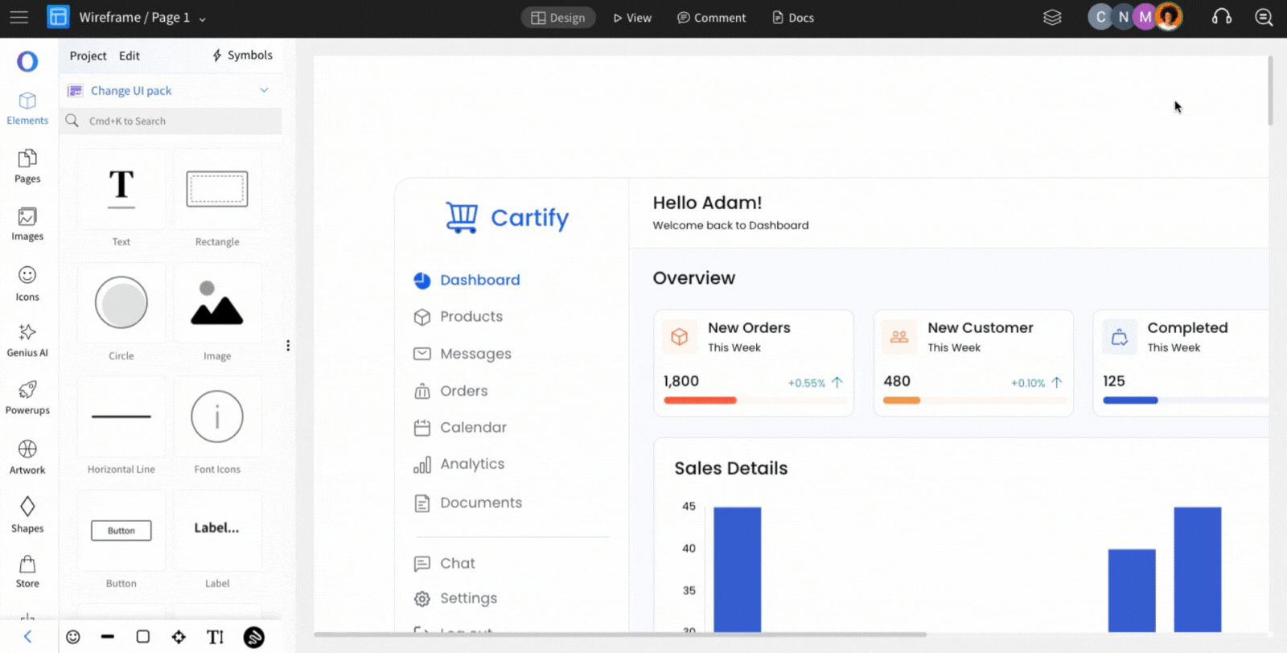The image size is (1287, 653).
Task: Pick the Font Icons element thumbnail
Action: coord(217,417)
